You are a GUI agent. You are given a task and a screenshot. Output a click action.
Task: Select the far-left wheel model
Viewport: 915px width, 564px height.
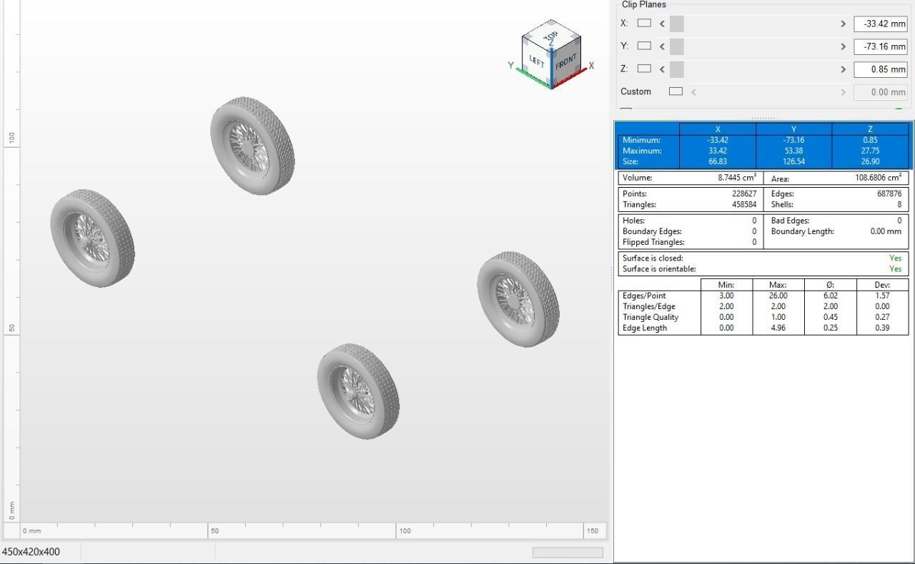tap(92, 238)
